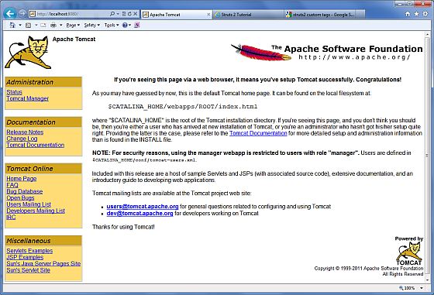Expand the Feeds dropdown arrow

pos(36,26)
